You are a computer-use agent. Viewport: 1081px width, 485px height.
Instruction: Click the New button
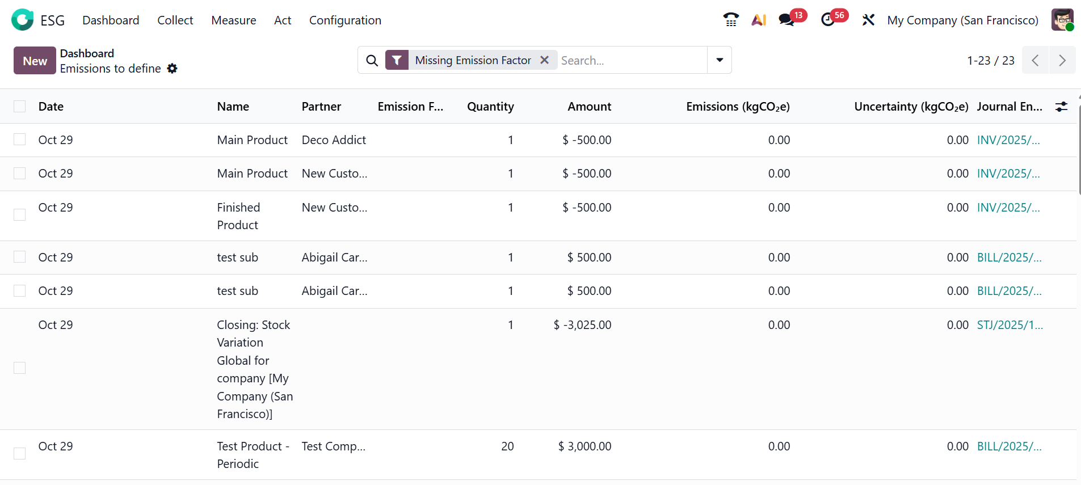pyautogui.click(x=35, y=61)
